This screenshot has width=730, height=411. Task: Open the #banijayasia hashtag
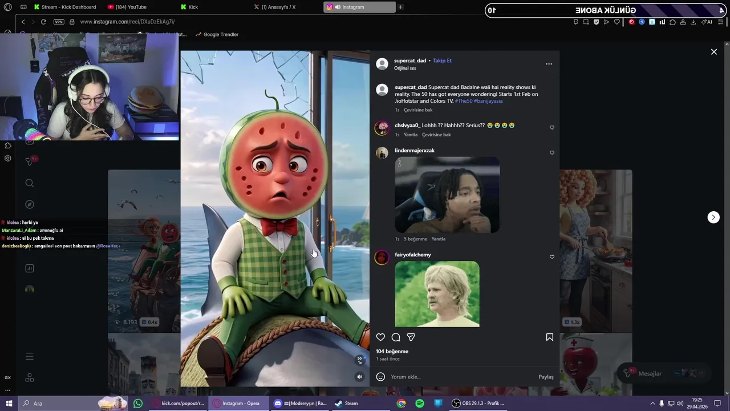click(488, 101)
